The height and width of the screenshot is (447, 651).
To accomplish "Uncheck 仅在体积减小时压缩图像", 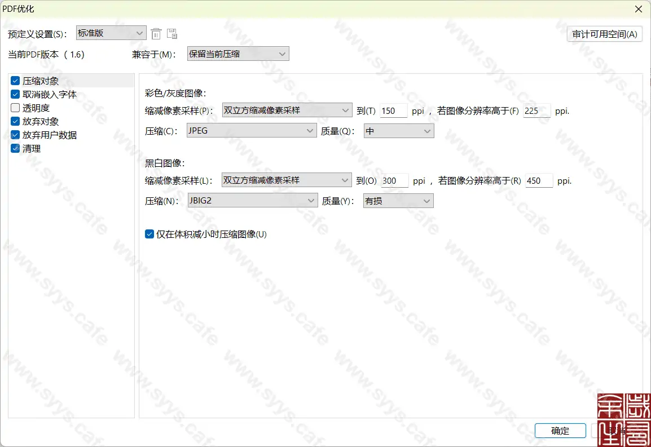I will pyautogui.click(x=149, y=233).
